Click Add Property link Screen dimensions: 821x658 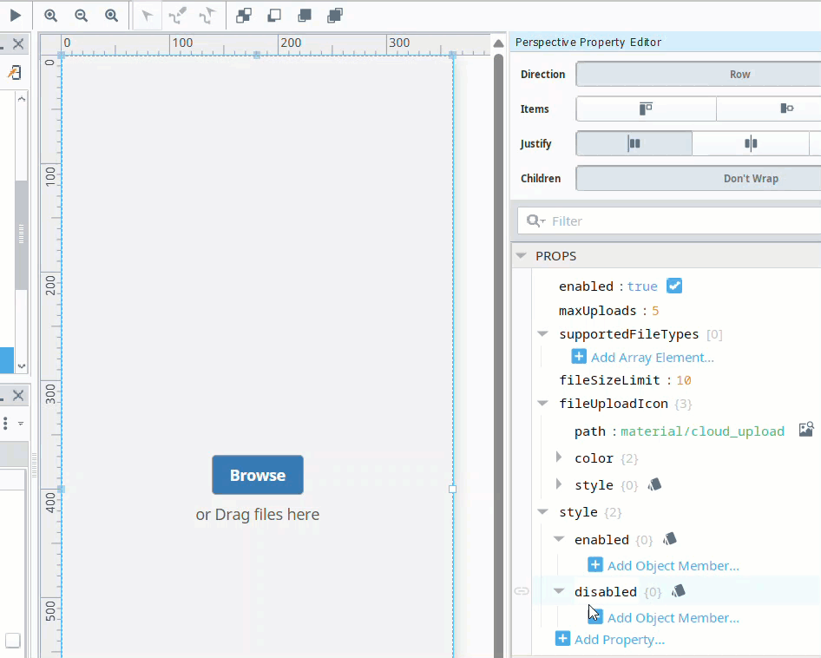coord(619,640)
